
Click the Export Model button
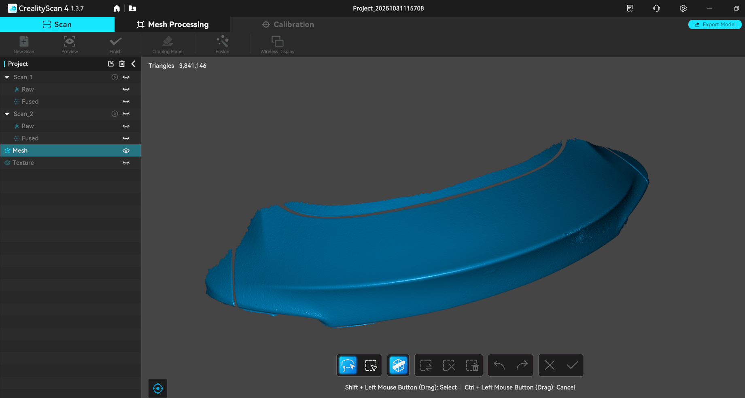(x=715, y=25)
